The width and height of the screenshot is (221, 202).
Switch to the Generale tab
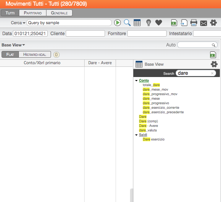pos(59,13)
